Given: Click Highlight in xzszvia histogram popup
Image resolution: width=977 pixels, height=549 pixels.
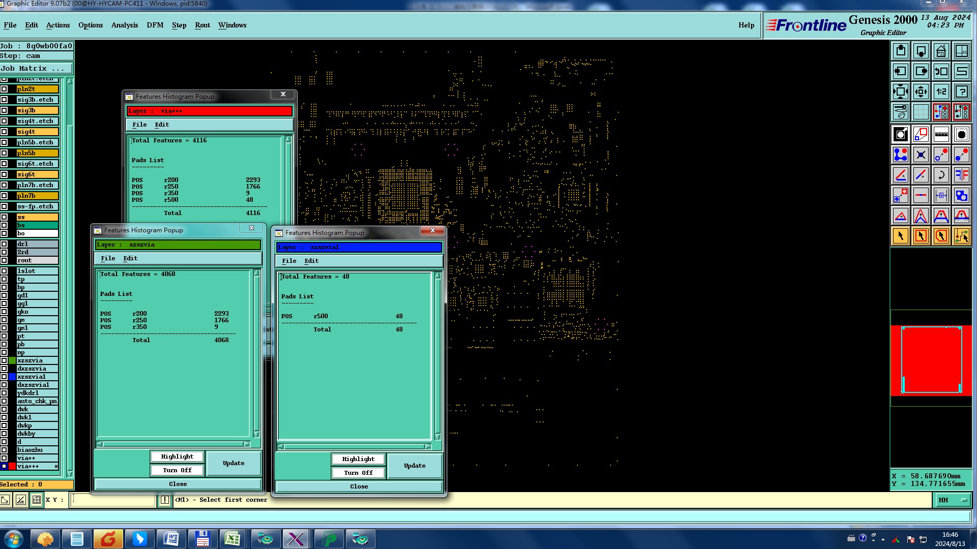Looking at the screenshot, I should point(177,456).
